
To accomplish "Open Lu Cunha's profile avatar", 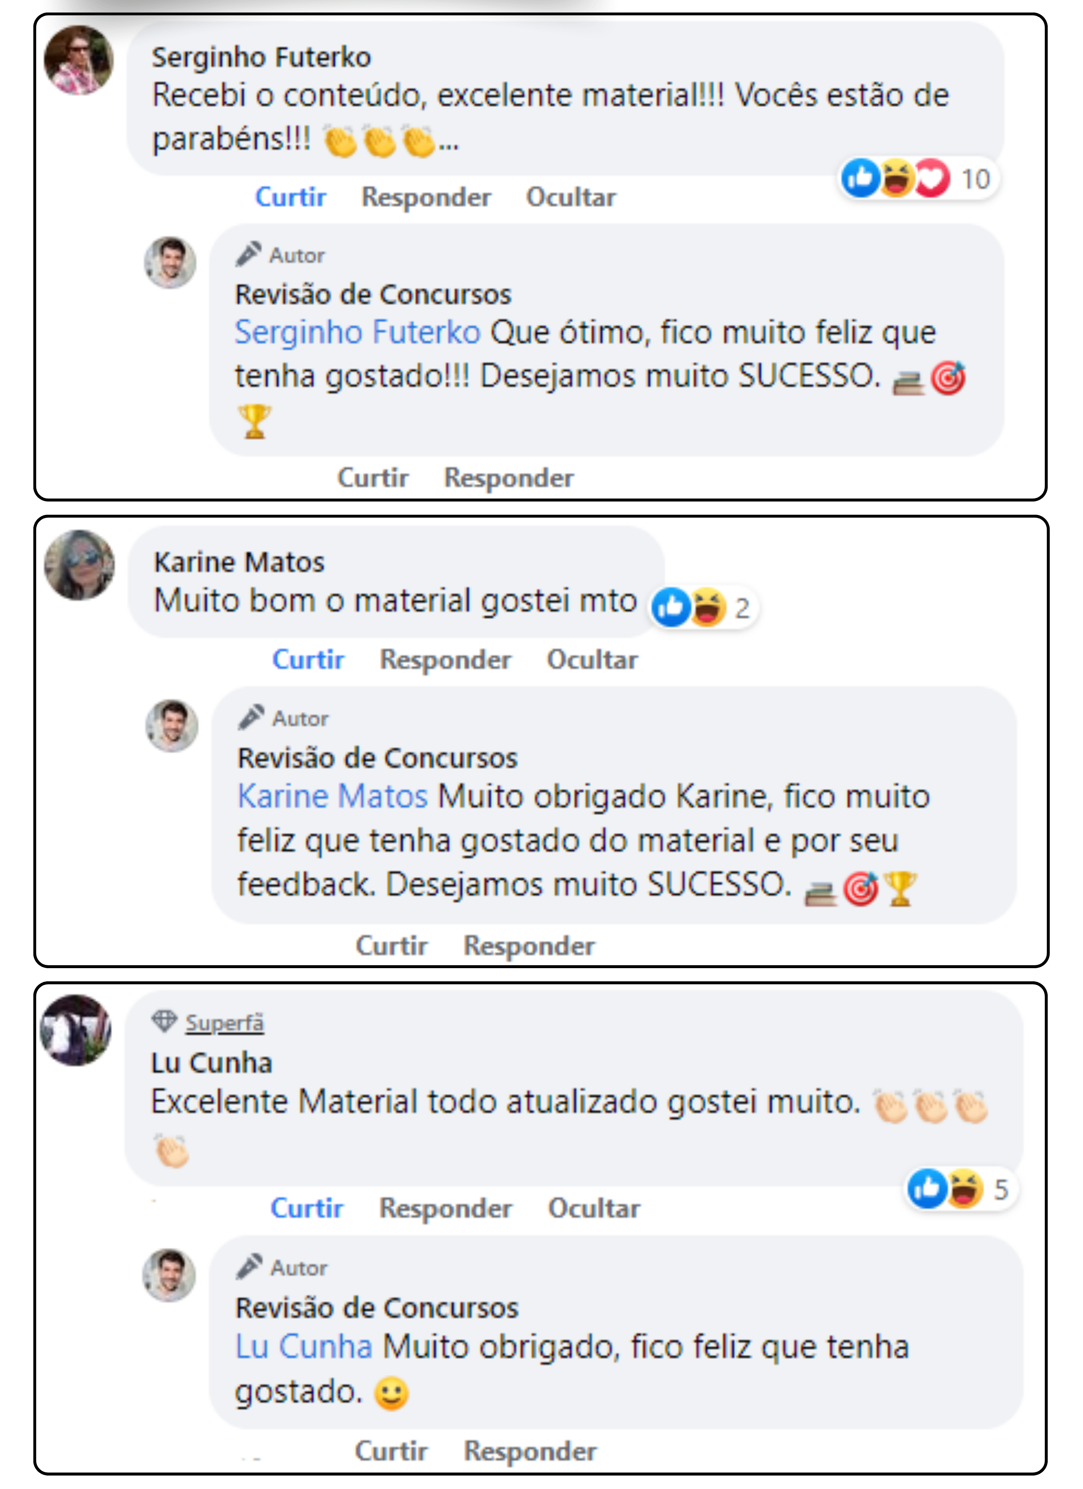I will 75,1030.
